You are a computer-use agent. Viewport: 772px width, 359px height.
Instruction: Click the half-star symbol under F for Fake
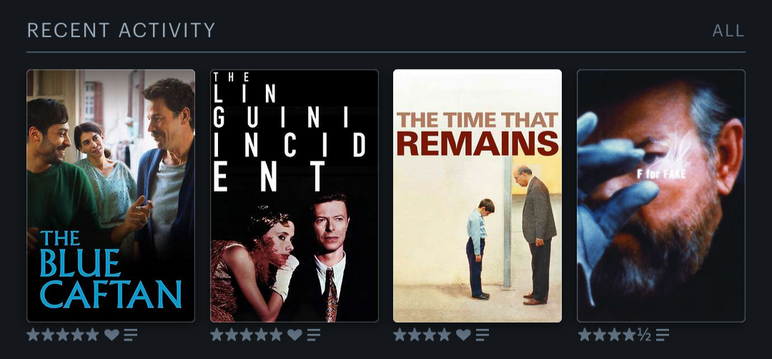(644, 335)
